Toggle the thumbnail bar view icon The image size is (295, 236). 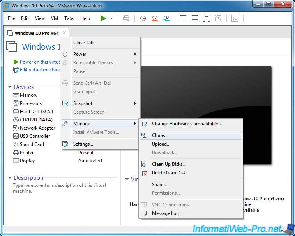tap(194, 18)
